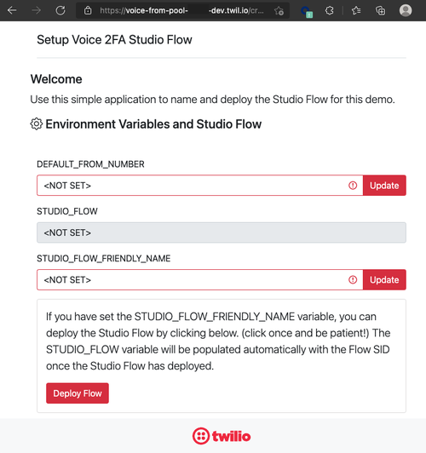Click the DEFAULT_FROM_NUMBER input field
This screenshot has width=426, height=453.
pyautogui.click(x=199, y=185)
